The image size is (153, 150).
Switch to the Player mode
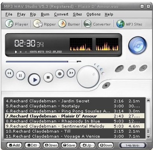pyautogui.click(x=16, y=24)
